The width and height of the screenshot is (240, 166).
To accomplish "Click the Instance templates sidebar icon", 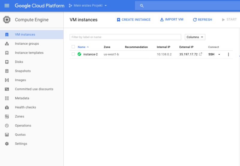I will pos(7,53).
